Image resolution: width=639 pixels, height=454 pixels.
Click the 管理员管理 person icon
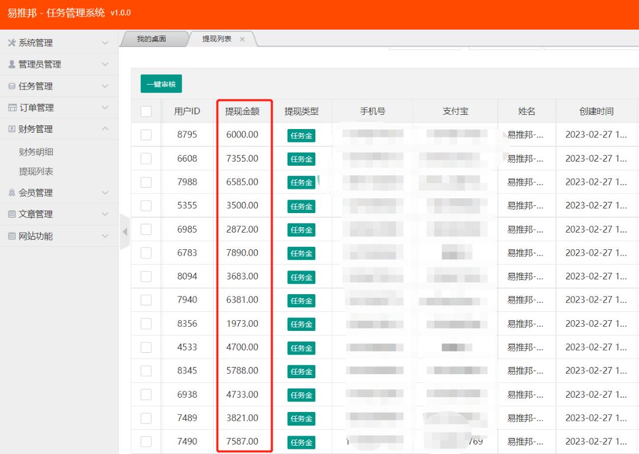tap(13, 64)
